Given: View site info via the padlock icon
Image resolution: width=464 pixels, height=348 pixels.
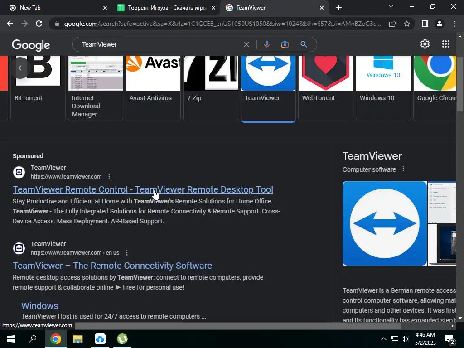Looking at the screenshot, I should point(58,24).
